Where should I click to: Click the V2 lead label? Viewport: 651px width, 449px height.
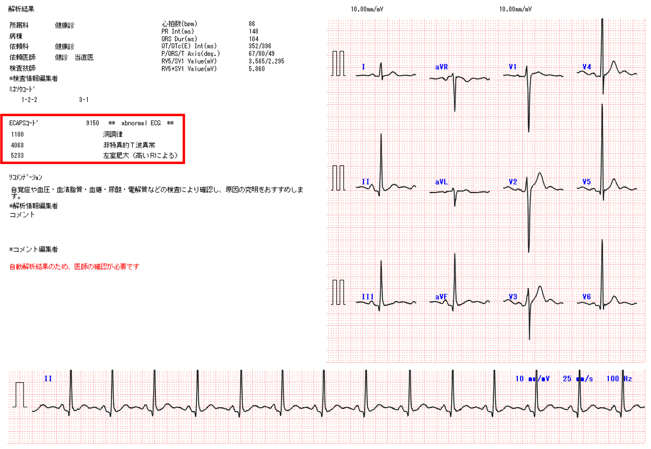click(x=512, y=182)
